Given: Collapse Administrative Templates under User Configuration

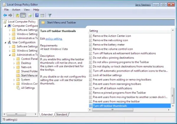Looking at the screenshot, I should [10, 55].
